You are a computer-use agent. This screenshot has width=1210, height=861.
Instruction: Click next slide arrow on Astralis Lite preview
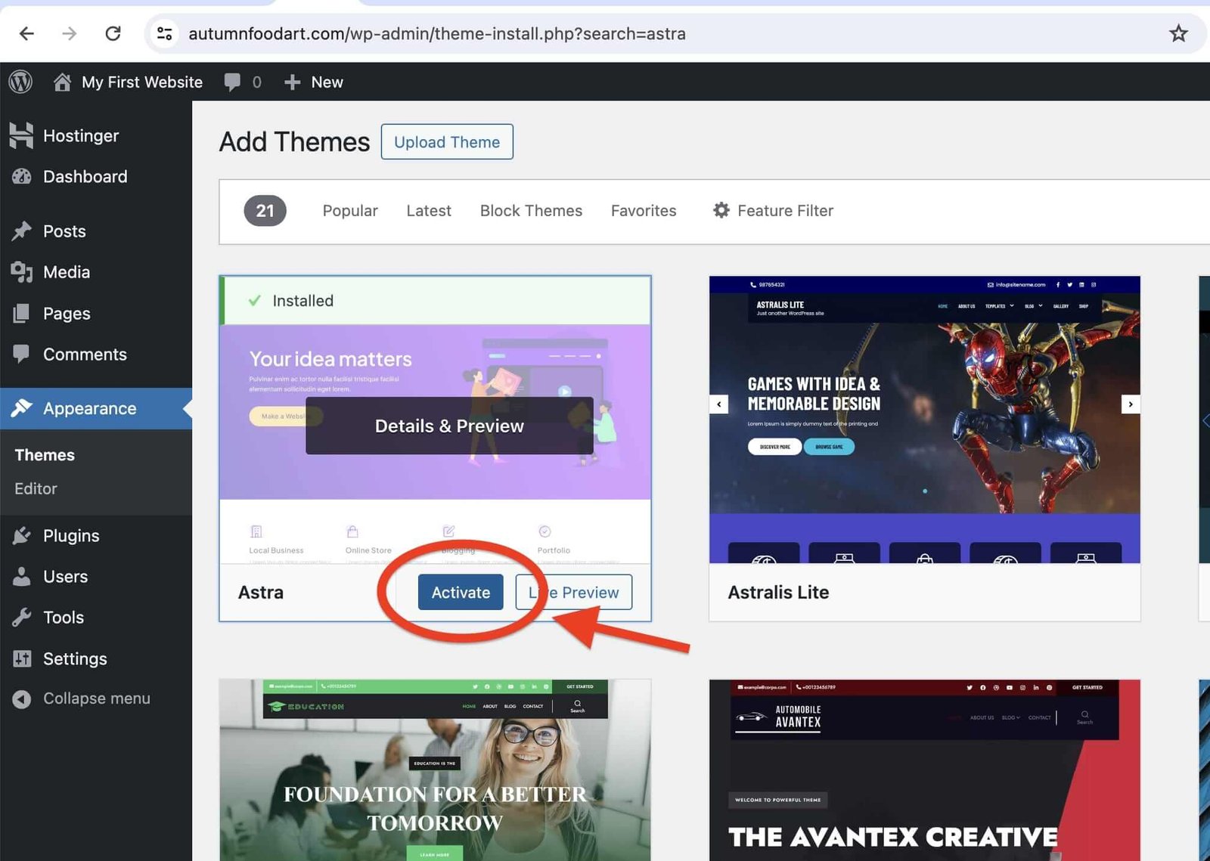coord(1131,404)
